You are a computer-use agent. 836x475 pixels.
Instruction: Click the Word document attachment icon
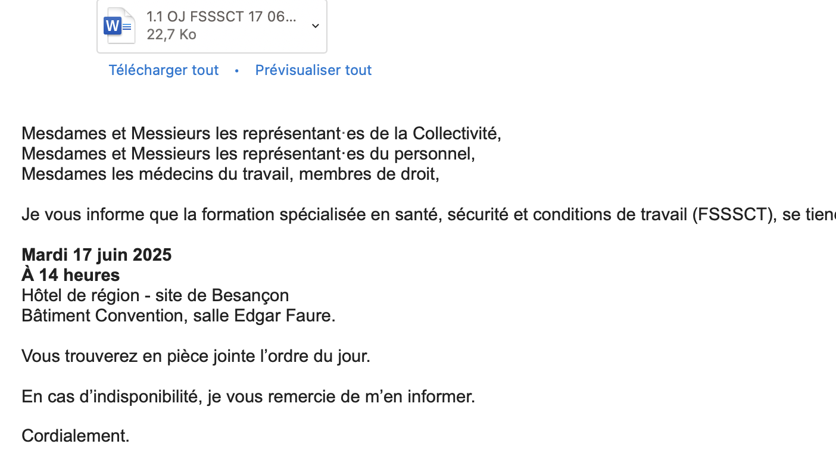pyautogui.click(x=119, y=26)
